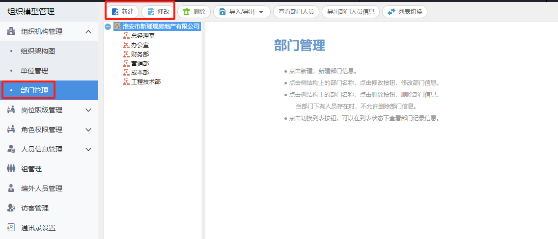
Task: Go to 组织架构图 menu item
Action: pos(38,51)
